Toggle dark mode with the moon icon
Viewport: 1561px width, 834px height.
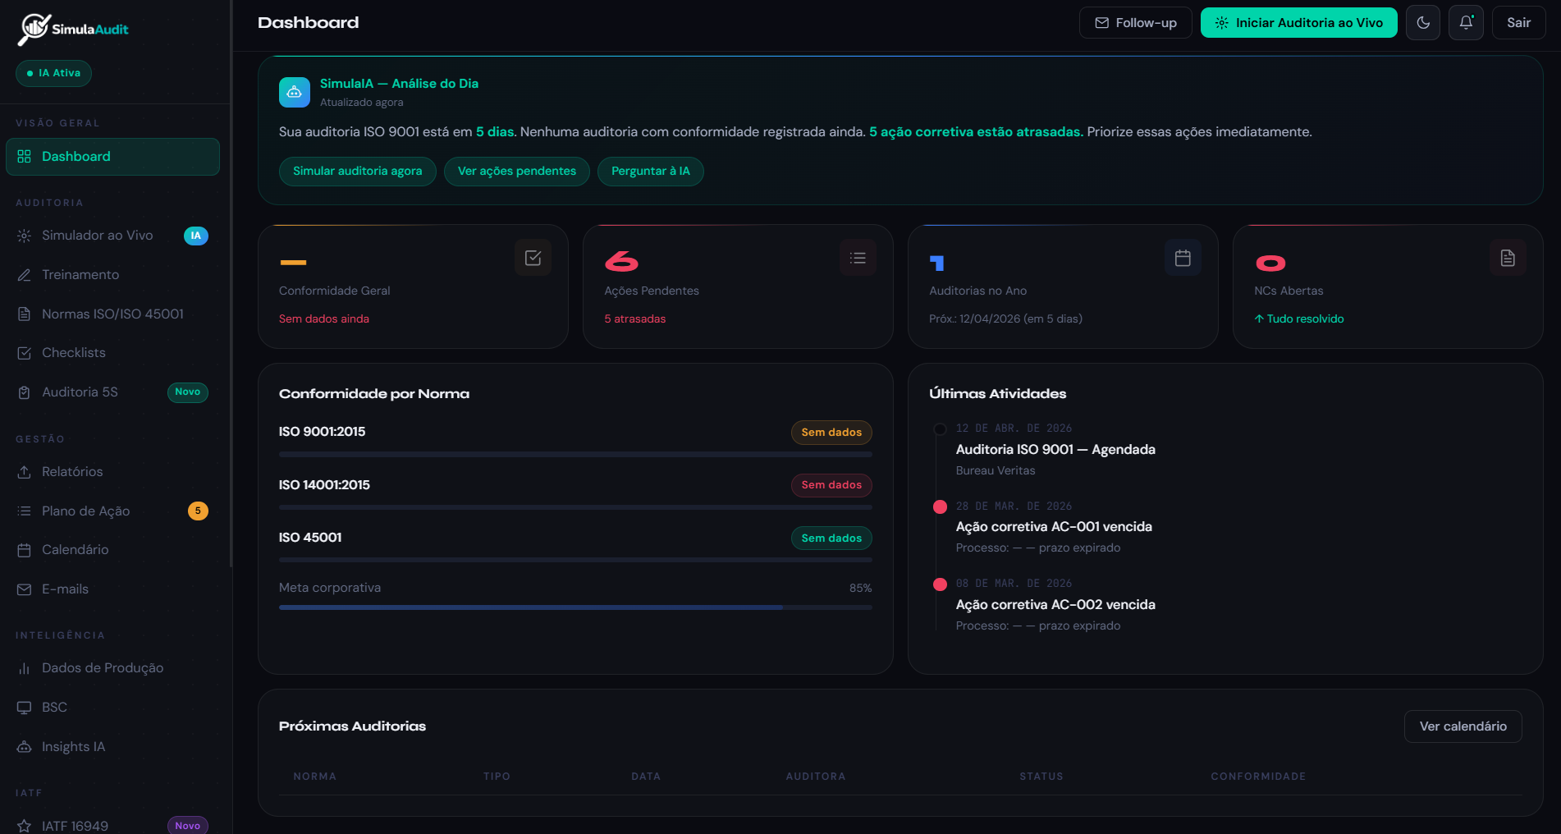pos(1423,23)
